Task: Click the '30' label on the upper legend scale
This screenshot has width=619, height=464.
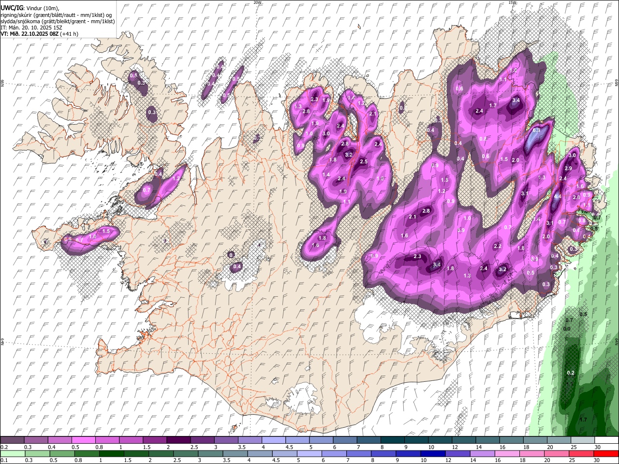Action: point(598,447)
